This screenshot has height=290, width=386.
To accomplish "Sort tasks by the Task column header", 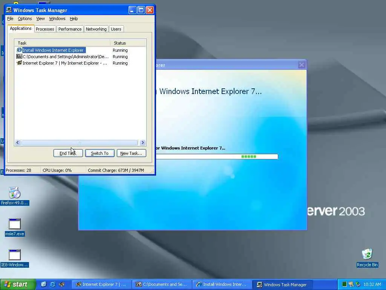I will 62,43.
